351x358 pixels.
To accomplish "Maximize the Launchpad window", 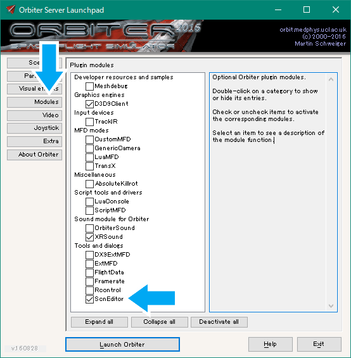I will [307, 10].
